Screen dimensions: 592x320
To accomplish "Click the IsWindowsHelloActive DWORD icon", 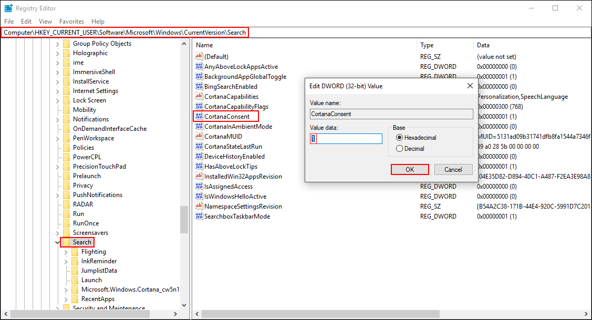I will pos(199,197).
